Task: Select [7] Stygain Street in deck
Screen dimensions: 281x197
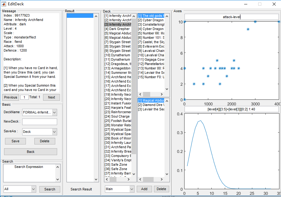Action: (118, 42)
